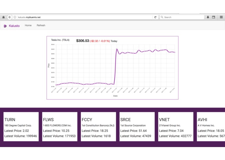Screen dimensions: 225x160
Task: Click the red price change text
Action: 100,41
